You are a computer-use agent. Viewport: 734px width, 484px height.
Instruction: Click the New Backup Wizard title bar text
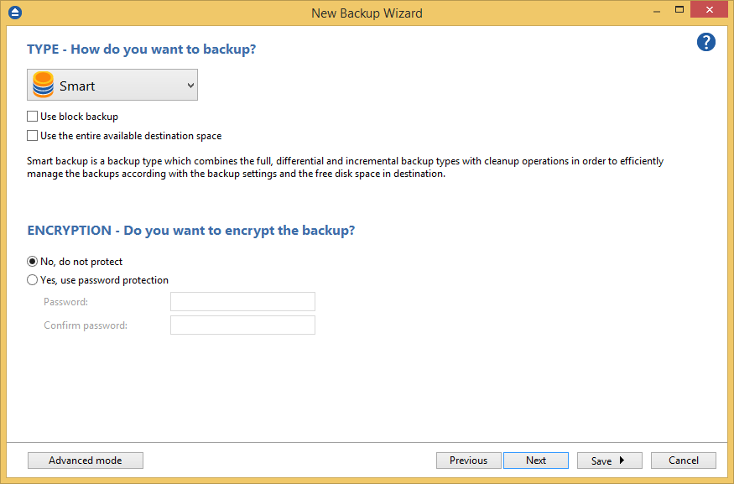367,13
